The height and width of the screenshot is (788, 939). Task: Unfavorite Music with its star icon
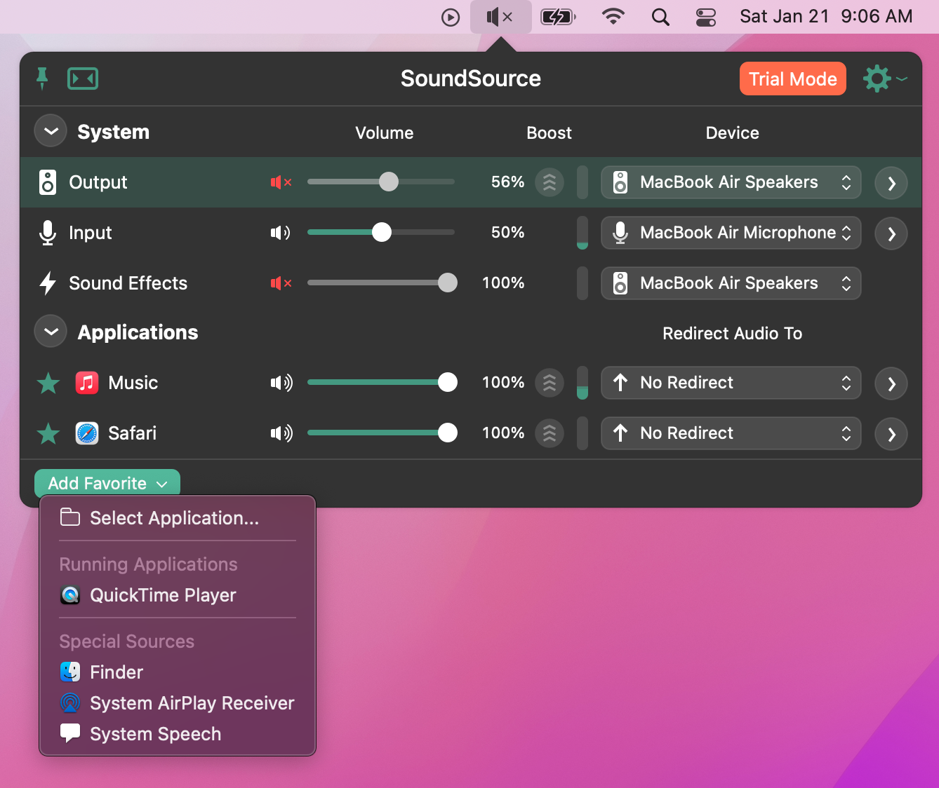coord(48,383)
